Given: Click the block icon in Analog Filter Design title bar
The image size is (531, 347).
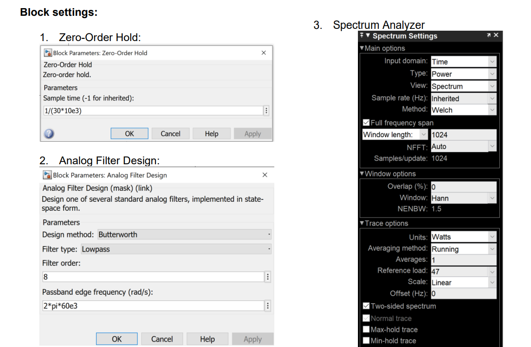Looking at the screenshot, I should 47,175.
